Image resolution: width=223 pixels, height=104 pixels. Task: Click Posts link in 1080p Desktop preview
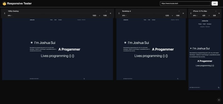coord(51,20)
